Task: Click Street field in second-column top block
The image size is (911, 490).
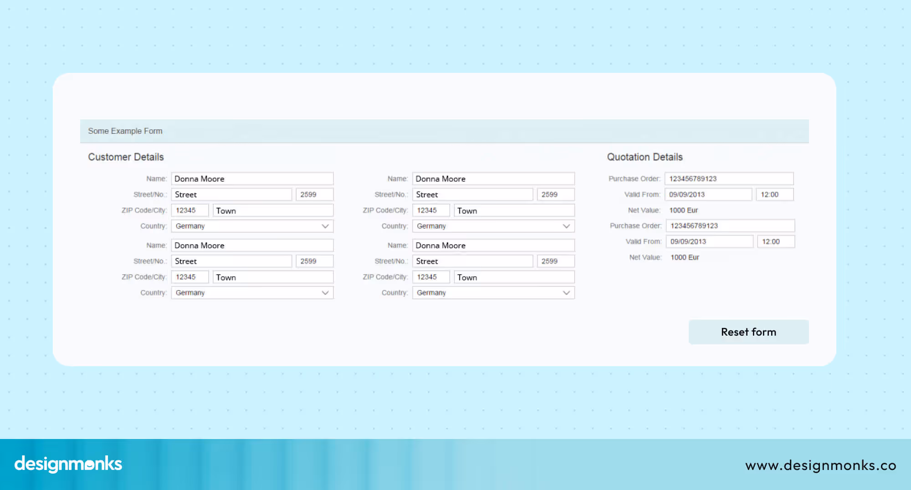Action: 472,194
